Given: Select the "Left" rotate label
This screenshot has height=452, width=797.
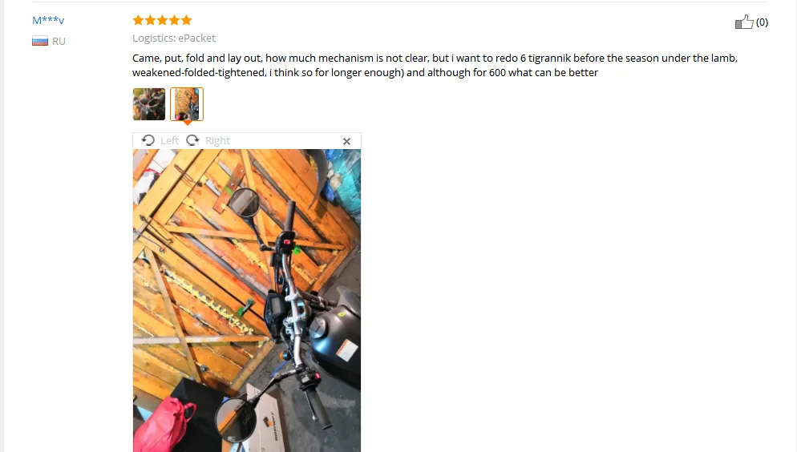Looking at the screenshot, I should tap(169, 141).
